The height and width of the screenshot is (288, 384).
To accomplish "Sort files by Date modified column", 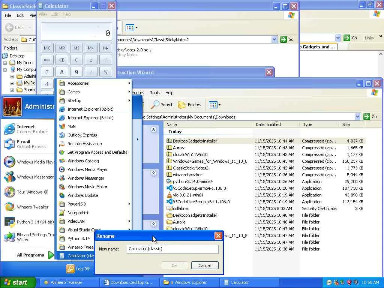I will pyautogui.click(x=276, y=124).
